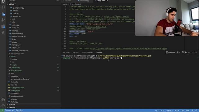Image resolution: width=199 pixels, height=112 pixels.
Task: Click the remote window indicator in status bar
Action: click(2, 110)
